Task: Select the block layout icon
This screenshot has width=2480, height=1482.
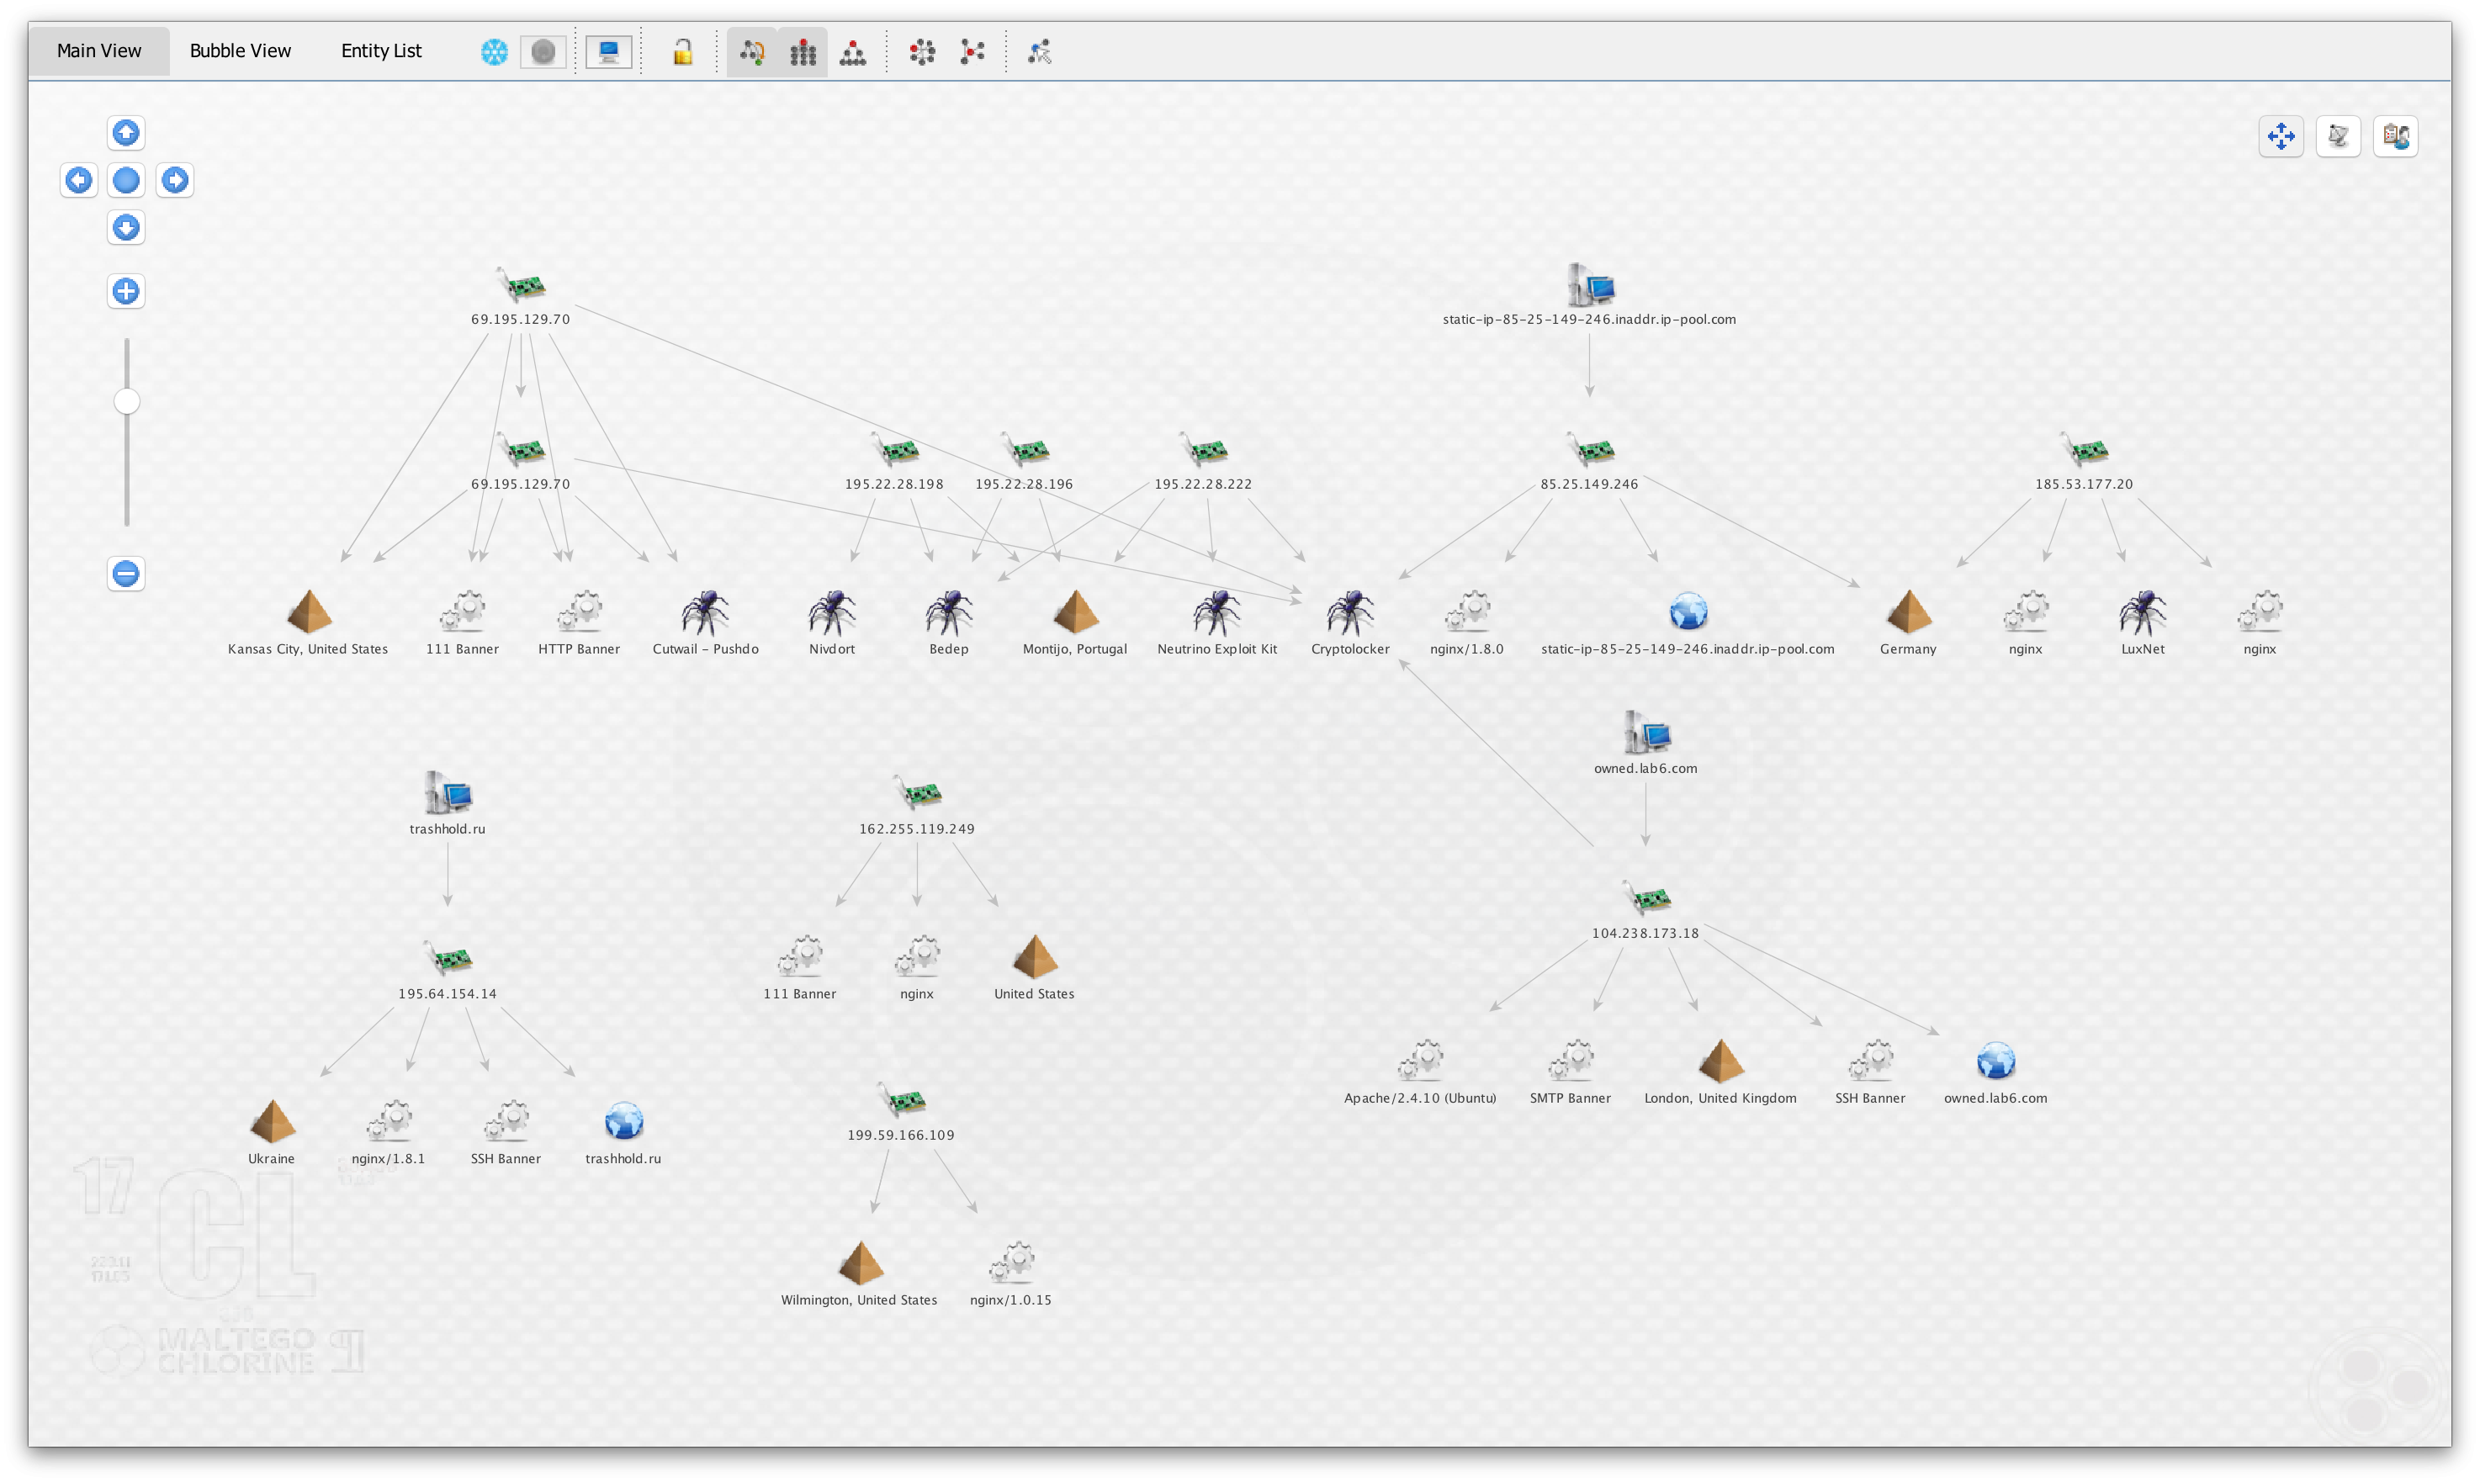Action: point(803,52)
